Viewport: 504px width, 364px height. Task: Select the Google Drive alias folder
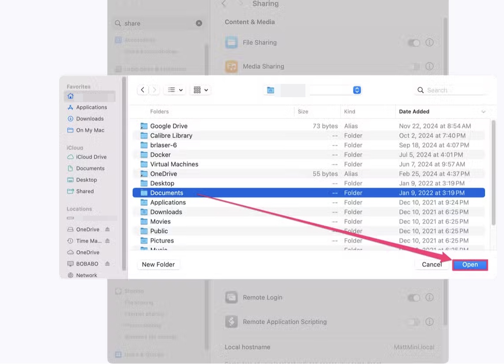pyautogui.click(x=308, y=126)
